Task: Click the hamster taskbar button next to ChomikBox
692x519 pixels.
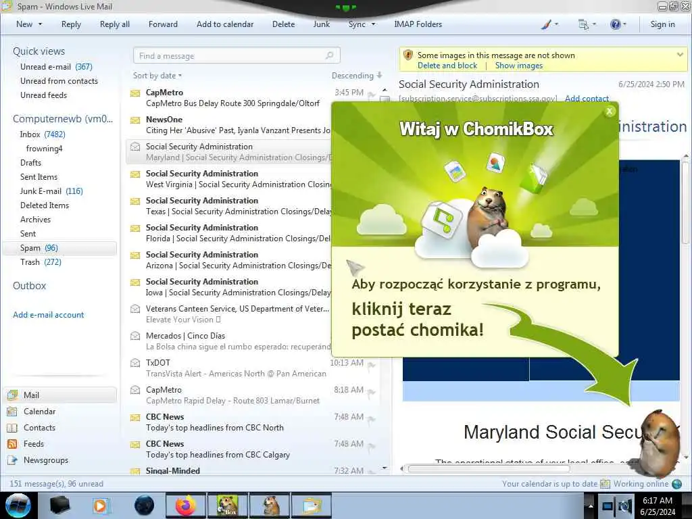Action: [270, 505]
